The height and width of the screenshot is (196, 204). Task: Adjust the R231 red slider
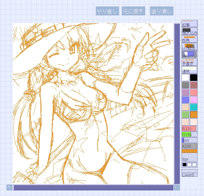coord(190,129)
